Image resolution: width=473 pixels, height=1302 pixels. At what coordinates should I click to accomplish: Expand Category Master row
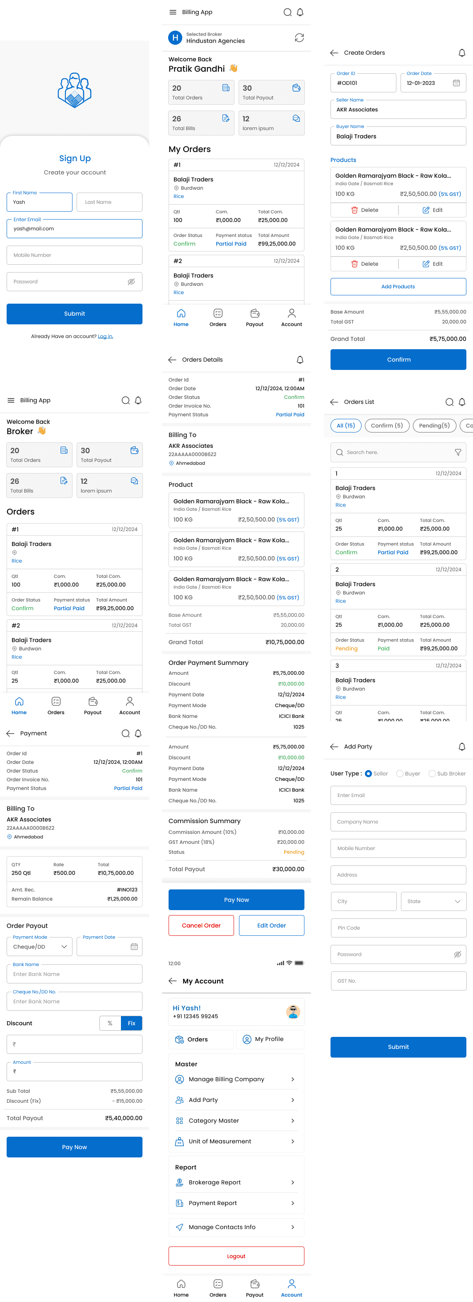236,1121
